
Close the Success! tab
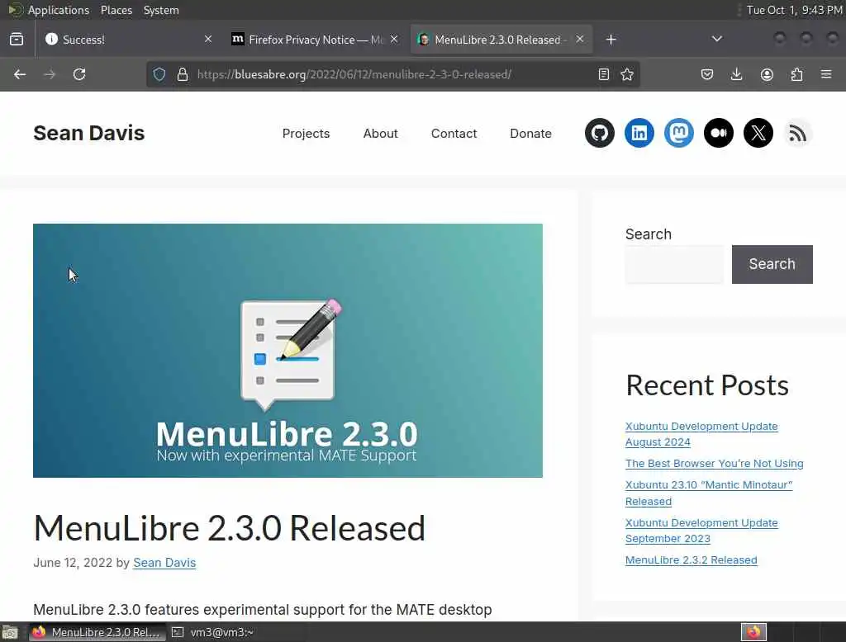[208, 40]
